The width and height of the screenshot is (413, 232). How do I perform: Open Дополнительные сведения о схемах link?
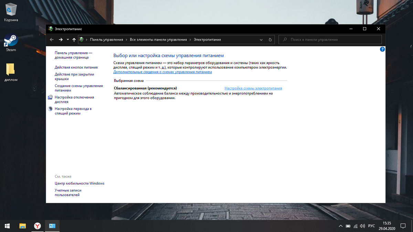(x=163, y=72)
